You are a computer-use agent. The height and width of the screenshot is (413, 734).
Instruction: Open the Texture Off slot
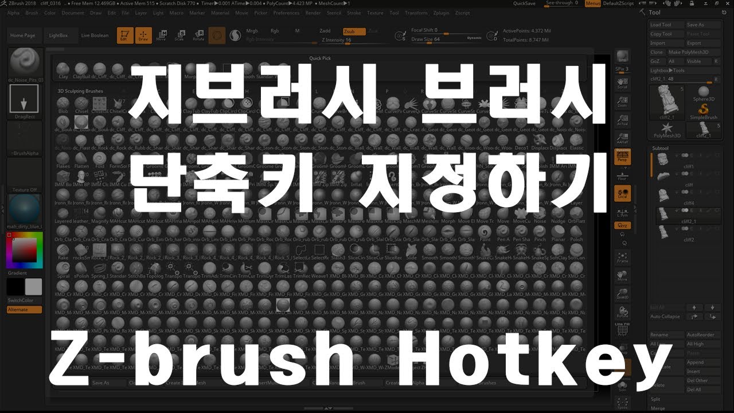point(25,175)
